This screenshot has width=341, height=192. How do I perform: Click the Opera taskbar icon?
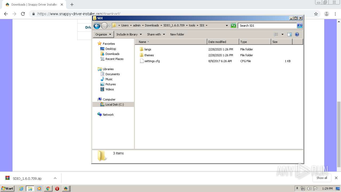pos(57,189)
